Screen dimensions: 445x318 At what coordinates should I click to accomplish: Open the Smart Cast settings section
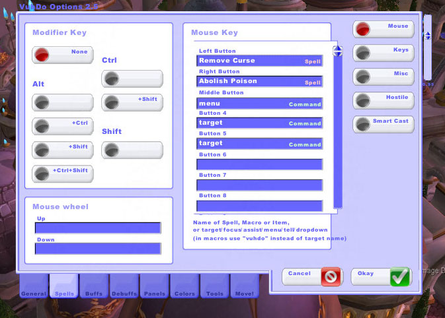click(384, 124)
